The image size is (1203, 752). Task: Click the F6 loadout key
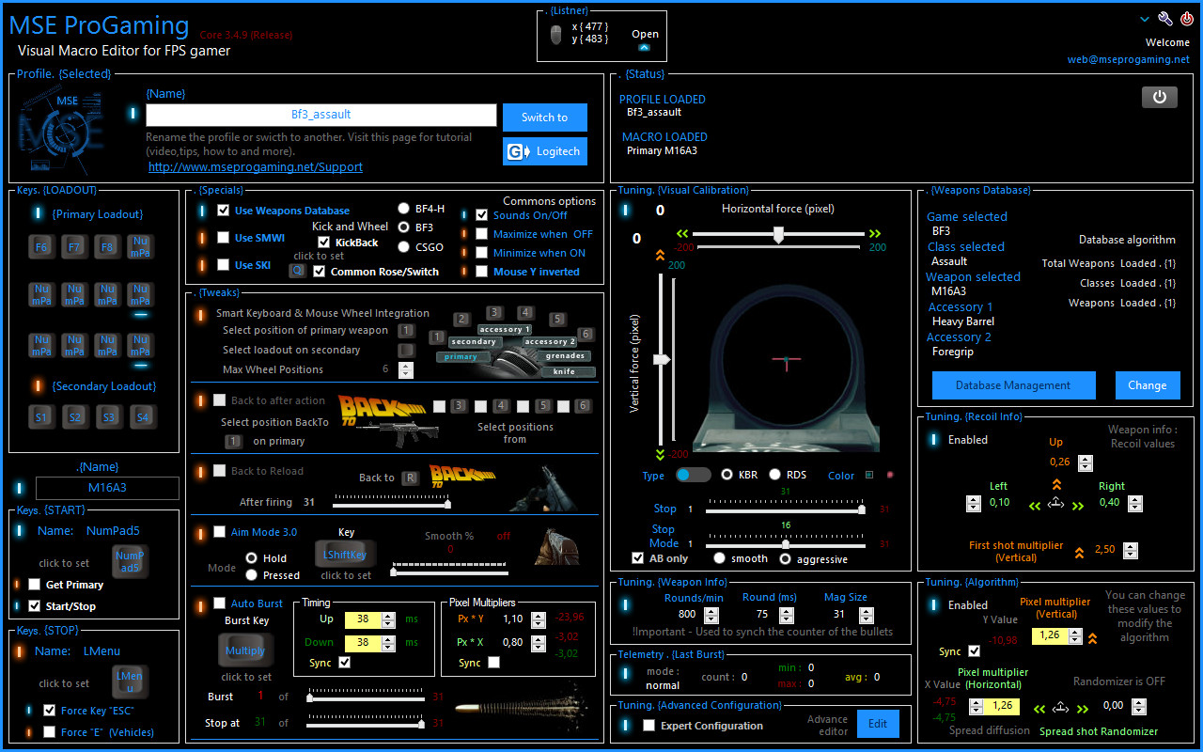tap(41, 247)
